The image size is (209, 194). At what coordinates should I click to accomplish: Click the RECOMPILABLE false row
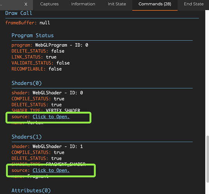[x=37, y=69]
